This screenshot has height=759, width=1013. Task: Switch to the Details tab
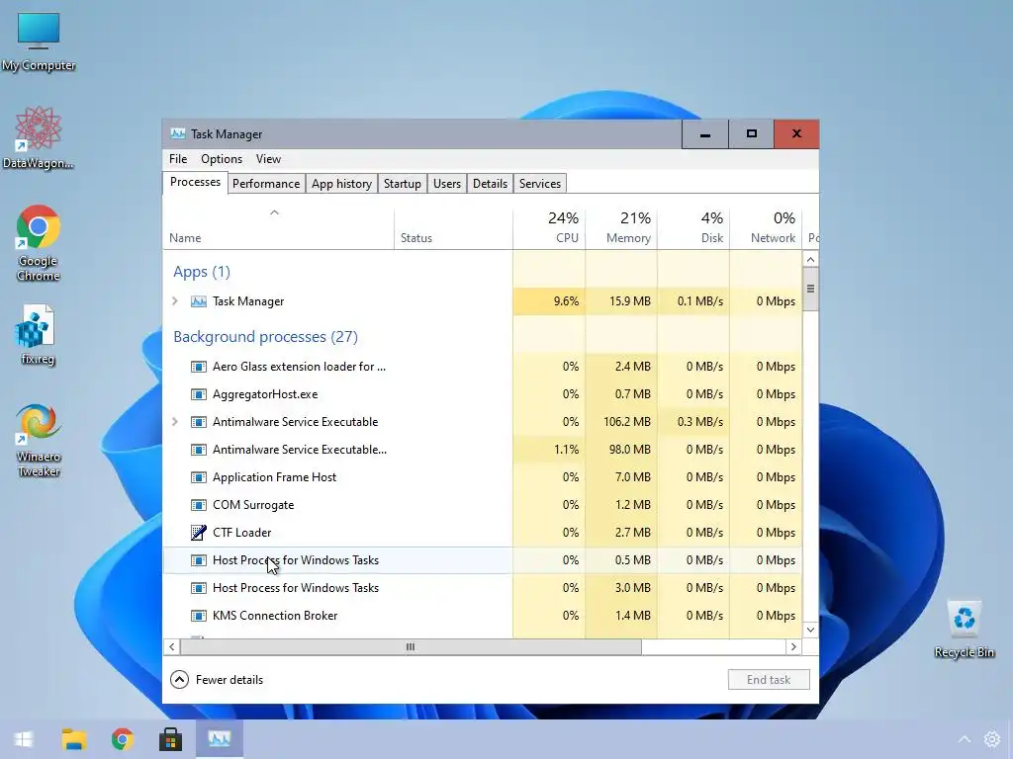490,184
